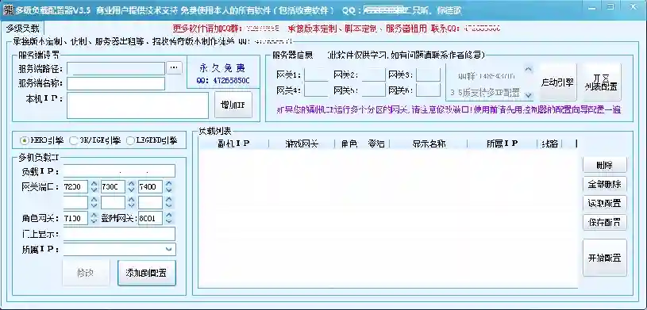Expand the 所属IP dropdown

click(x=168, y=249)
